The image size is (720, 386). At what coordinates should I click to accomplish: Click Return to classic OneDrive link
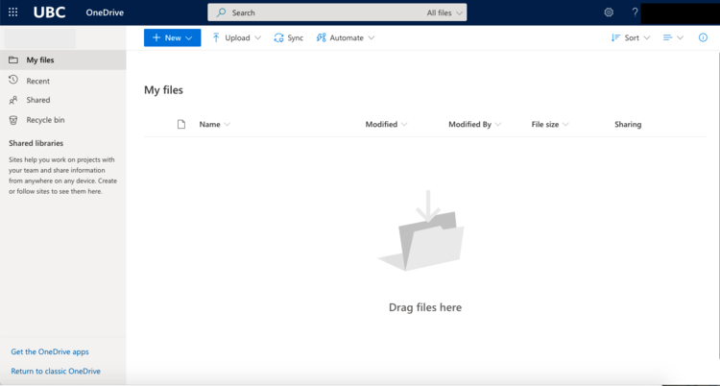coord(56,372)
